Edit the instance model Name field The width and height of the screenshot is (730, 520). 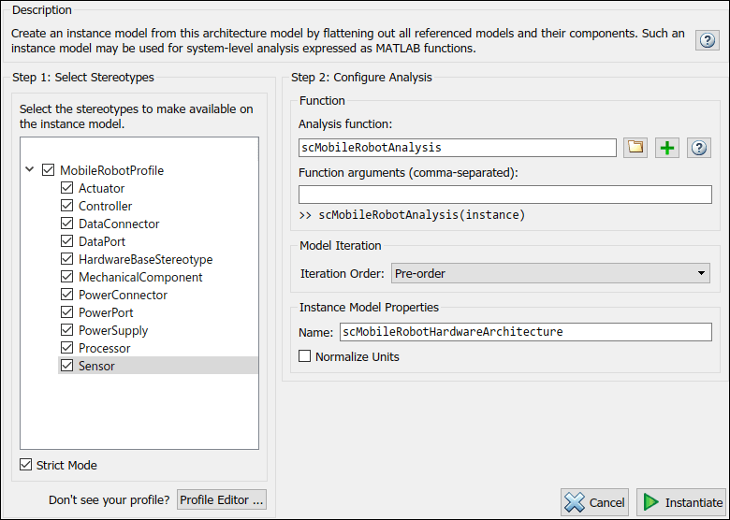click(524, 332)
